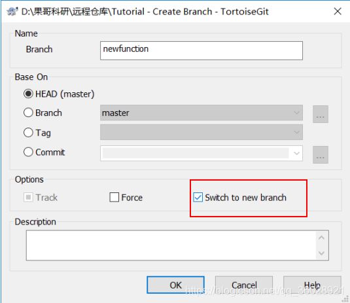
Task: Open the Commit combo box
Action: (201, 153)
